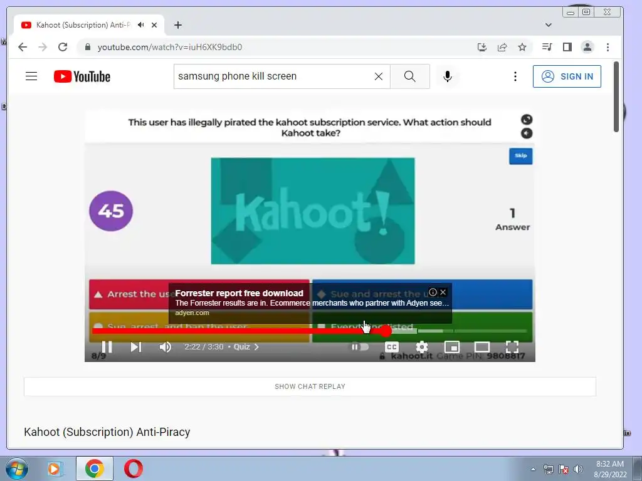Mute the tab via audio icon
642x481 pixels.
pos(141,25)
